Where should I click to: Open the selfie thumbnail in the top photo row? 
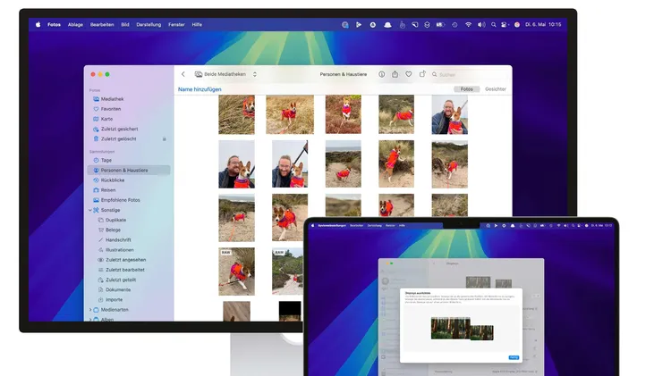(x=449, y=114)
